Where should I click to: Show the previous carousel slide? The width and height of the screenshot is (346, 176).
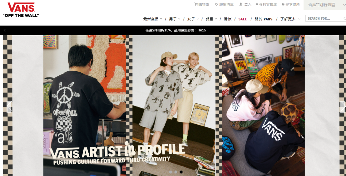[9, 107]
